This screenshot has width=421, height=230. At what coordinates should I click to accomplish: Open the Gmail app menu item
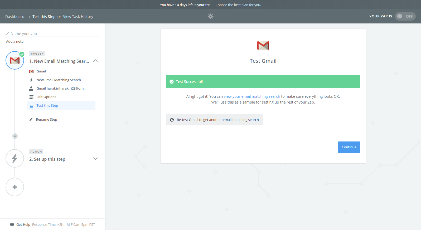pos(41,71)
